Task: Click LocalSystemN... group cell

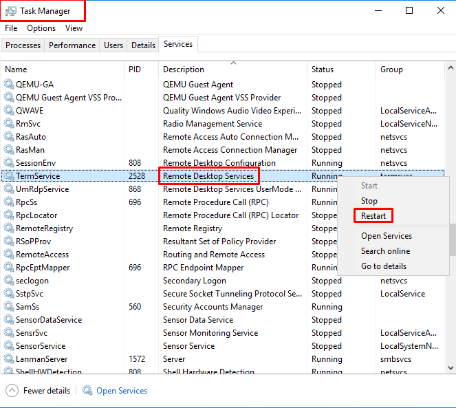Action: coord(409,346)
